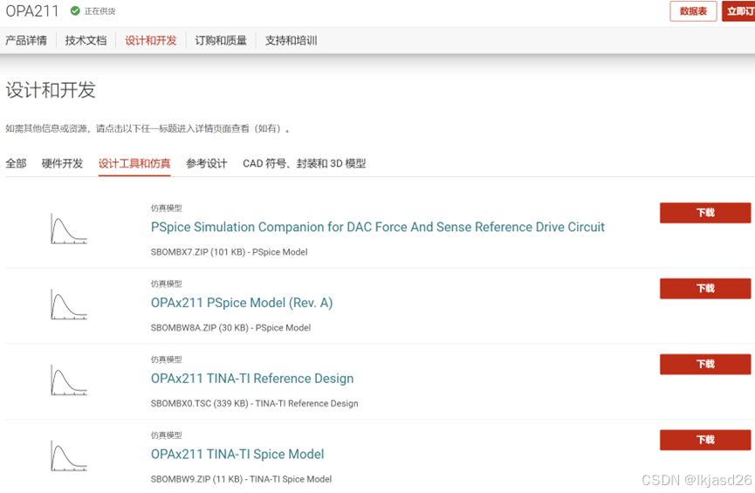Show the 全部 resources filter

[x=16, y=164]
